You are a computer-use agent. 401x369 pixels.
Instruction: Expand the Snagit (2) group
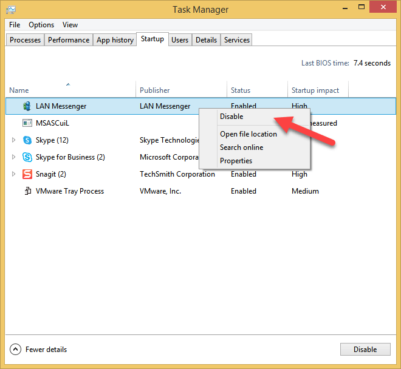coord(14,174)
